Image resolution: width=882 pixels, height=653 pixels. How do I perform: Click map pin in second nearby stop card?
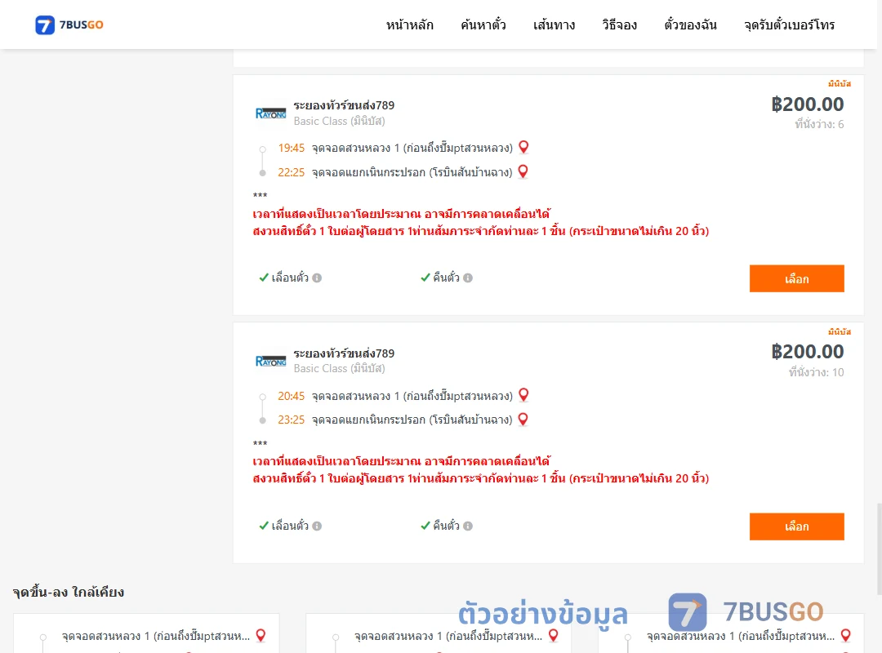pyautogui.click(x=554, y=636)
